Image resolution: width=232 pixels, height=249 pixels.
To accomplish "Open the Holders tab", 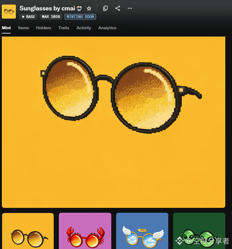I will click(44, 28).
